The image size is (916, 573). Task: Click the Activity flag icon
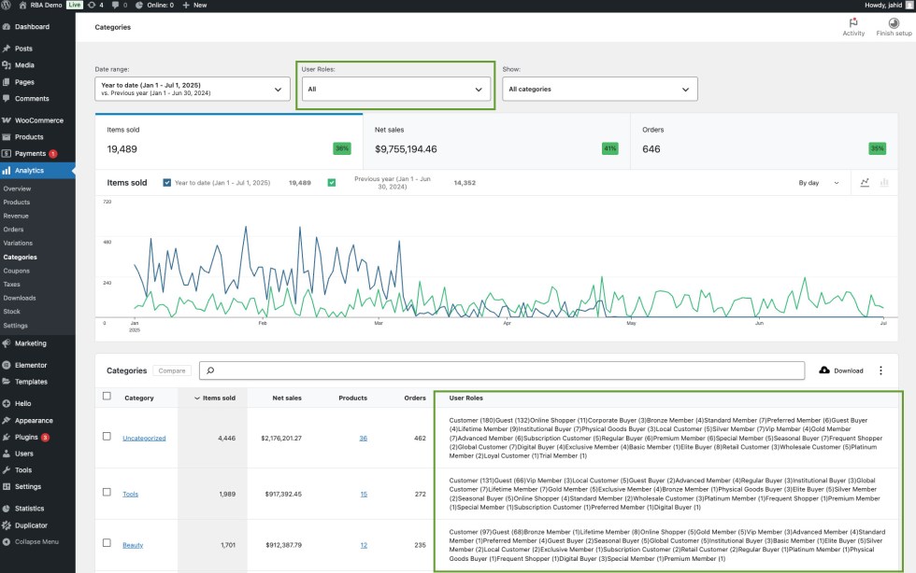pos(853,22)
